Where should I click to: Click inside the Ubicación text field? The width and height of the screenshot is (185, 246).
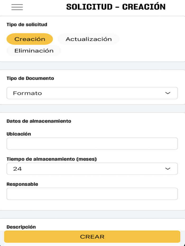[92, 143]
